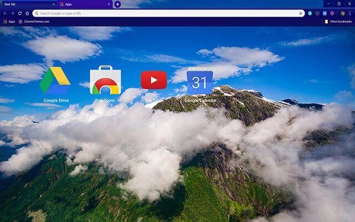
Task: Open a new tab with plus button
Action: click(x=118, y=4)
